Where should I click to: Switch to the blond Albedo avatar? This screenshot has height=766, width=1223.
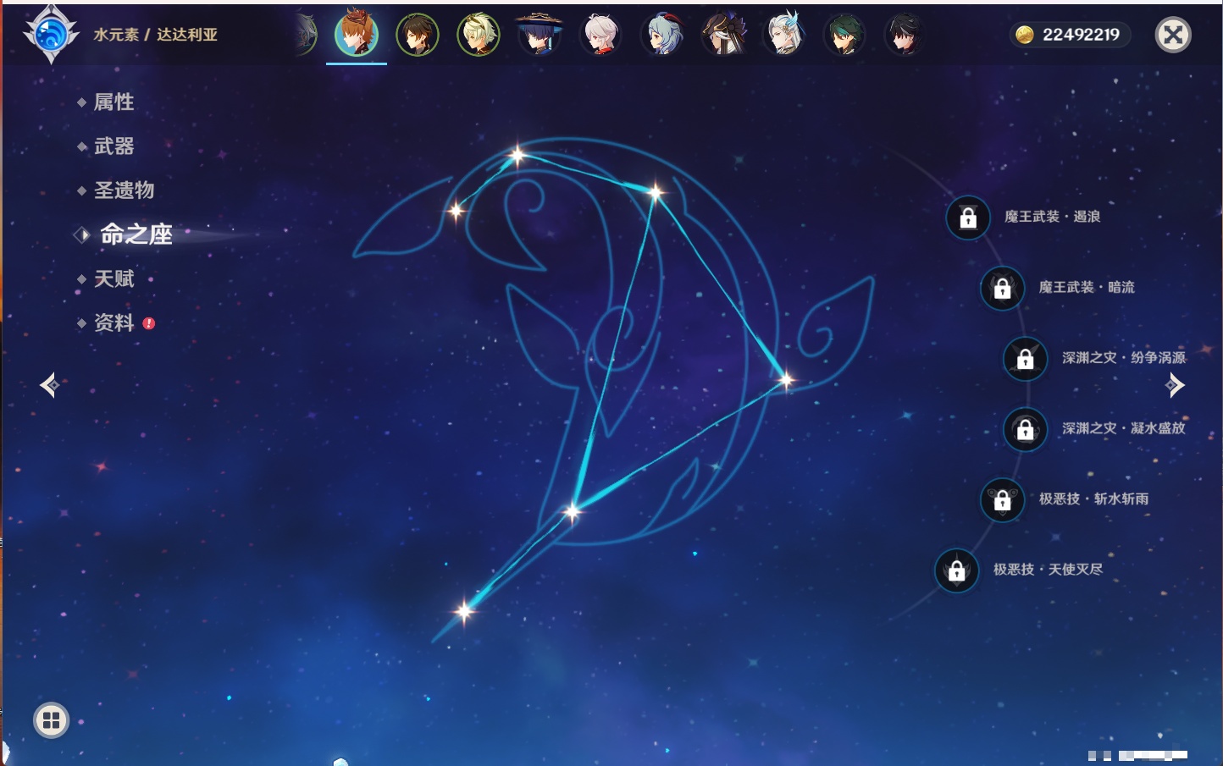(x=479, y=35)
